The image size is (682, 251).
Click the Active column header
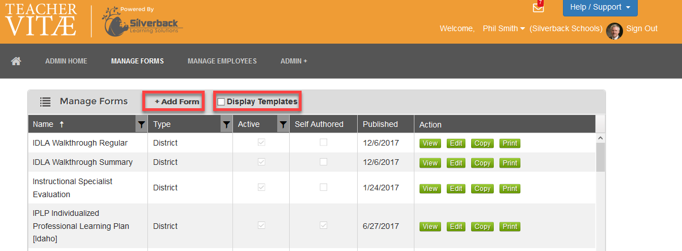click(x=255, y=125)
